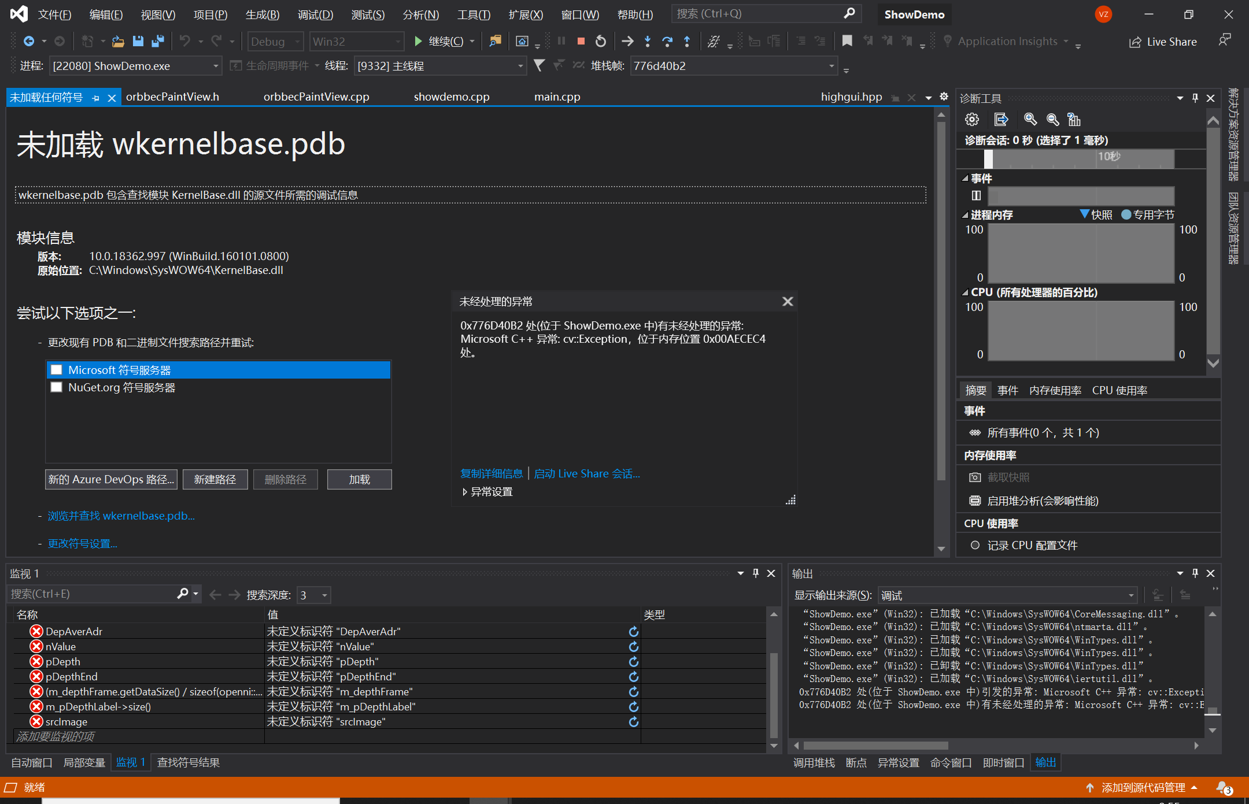Viewport: 1249px width, 804px height.
Task: Toggle a bookmark with the bookmark icon
Action: click(847, 41)
